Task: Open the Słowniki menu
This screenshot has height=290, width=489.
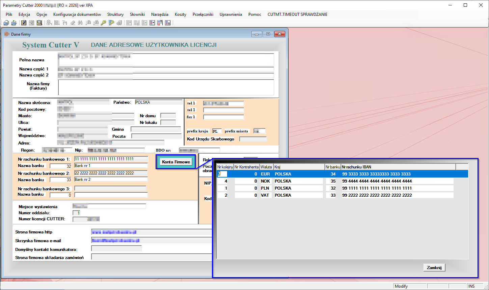Action: coord(138,14)
